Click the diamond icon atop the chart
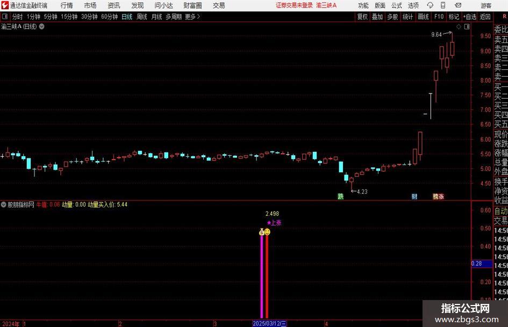 pos(459,27)
